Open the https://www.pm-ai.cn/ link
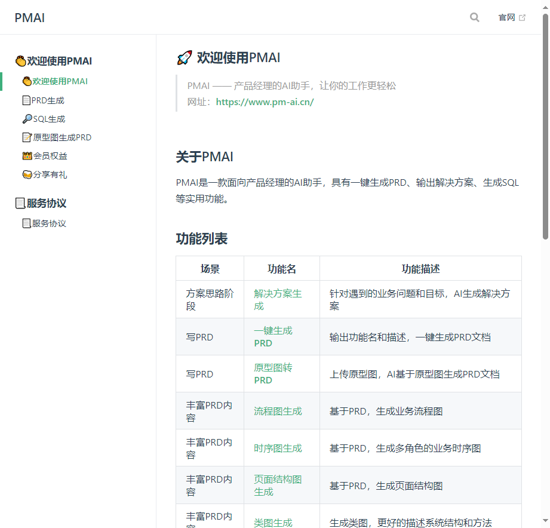 [x=265, y=102]
